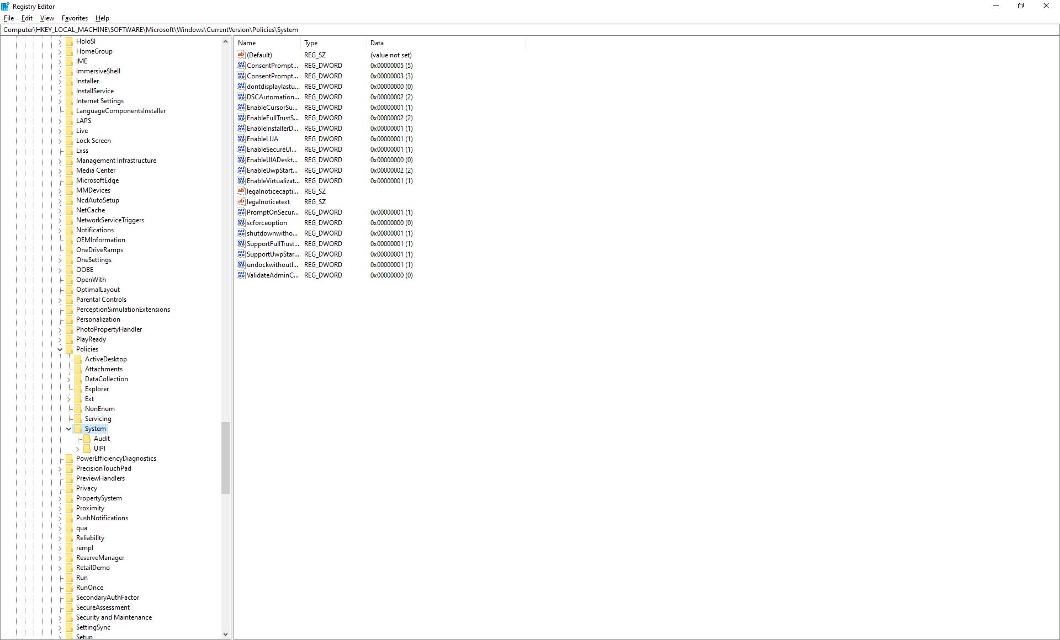Click the Run key folder icon
The width and height of the screenshot is (1060, 640).
pos(70,578)
